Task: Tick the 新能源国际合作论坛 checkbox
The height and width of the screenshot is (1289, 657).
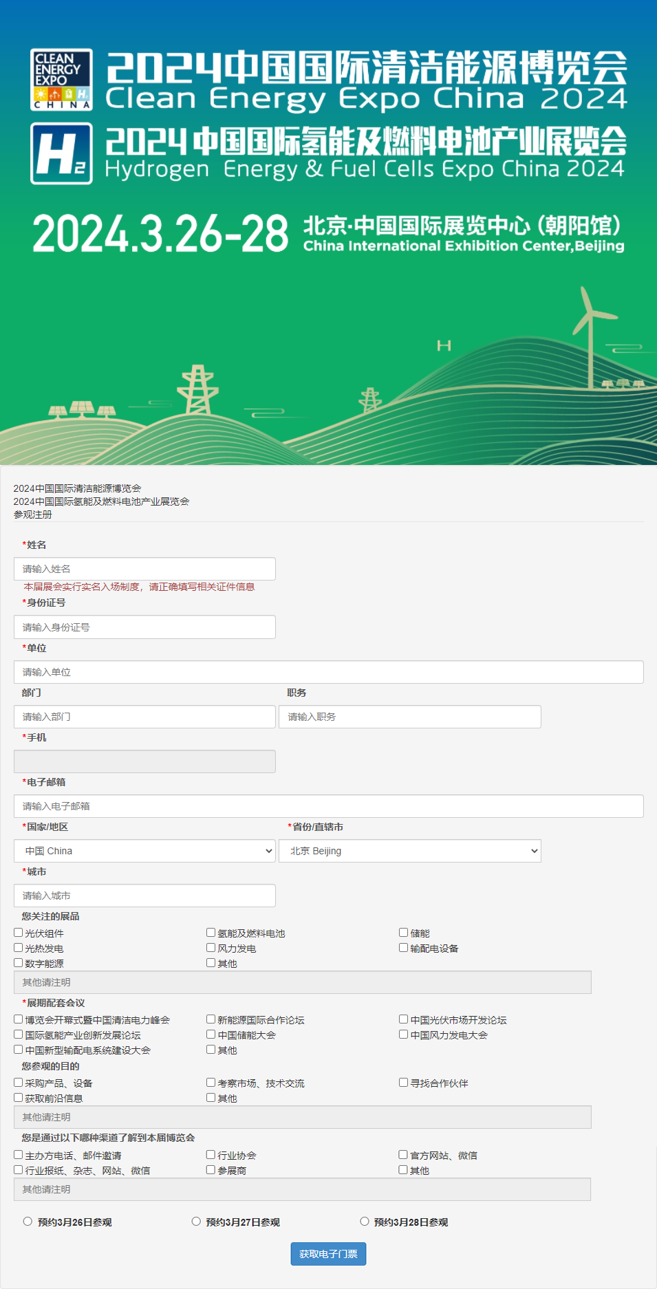Action: pyautogui.click(x=211, y=1019)
